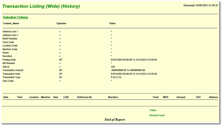Click the Site Id value 329
Image resolution: width=222 pixels, height=126 pixels.
coord(113,67)
